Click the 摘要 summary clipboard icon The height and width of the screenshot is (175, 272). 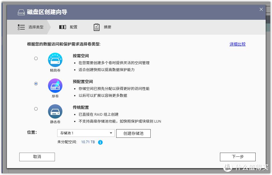point(96,27)
